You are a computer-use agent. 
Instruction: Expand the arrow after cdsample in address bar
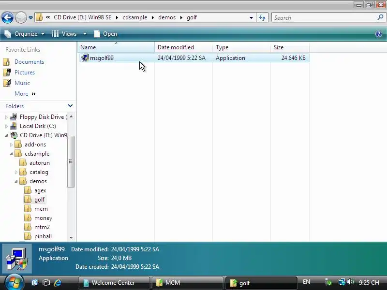click(153, 17)
